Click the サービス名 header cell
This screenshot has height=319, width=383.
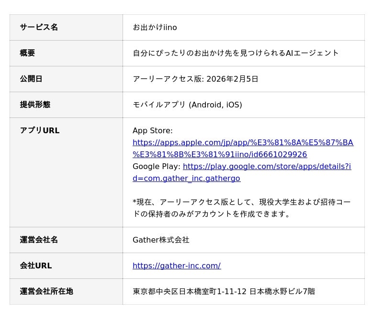[x=39, y=28]
